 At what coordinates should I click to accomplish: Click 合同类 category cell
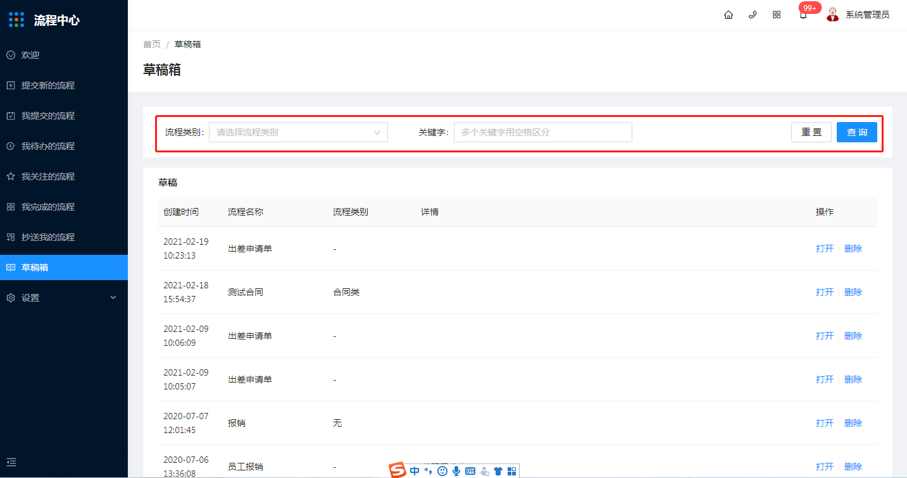point(346,292)
